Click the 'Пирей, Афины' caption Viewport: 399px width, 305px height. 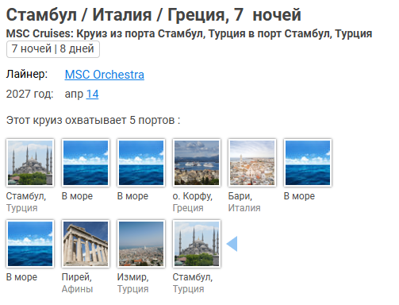pos(77,283)
